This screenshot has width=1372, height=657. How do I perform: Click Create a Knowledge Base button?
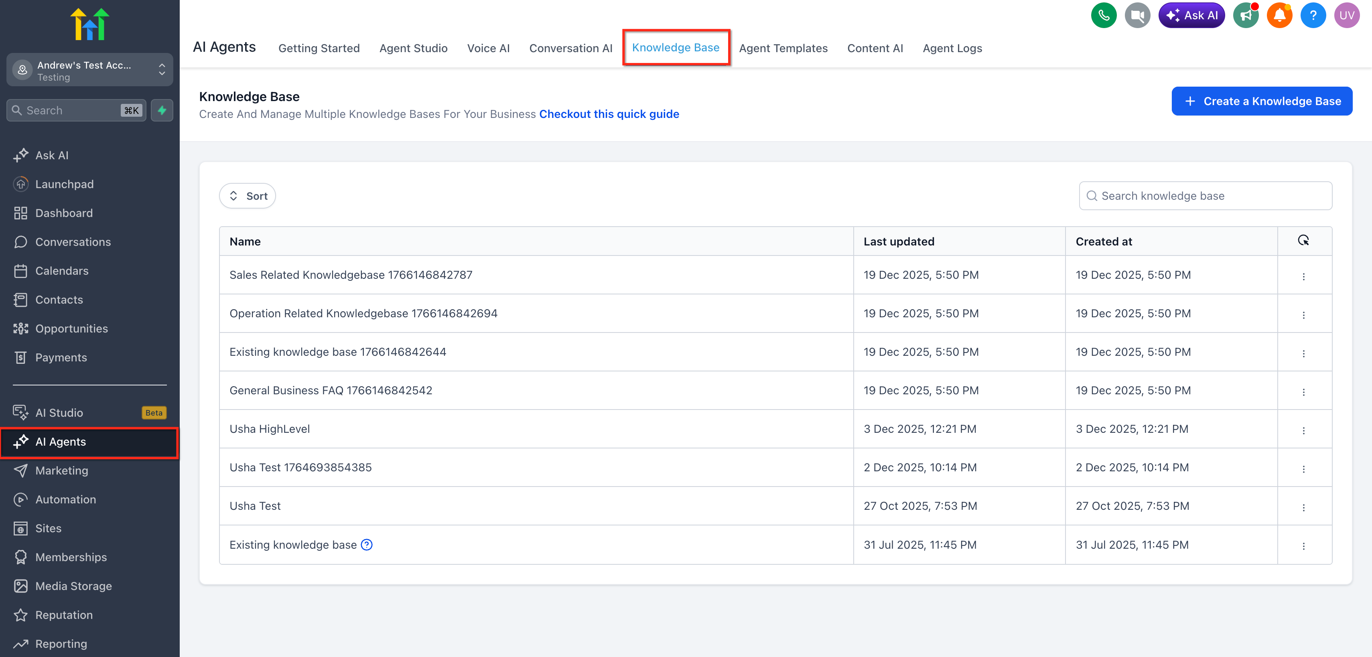click(x=1261, y=101)
